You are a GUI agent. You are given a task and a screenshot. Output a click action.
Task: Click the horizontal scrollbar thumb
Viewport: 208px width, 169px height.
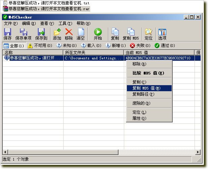(x=63, y=152)
